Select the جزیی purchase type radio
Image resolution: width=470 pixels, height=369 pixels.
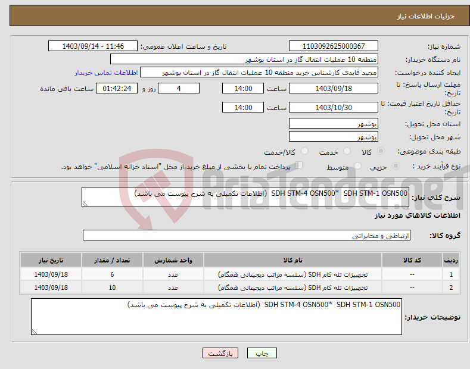click(396, 166)
